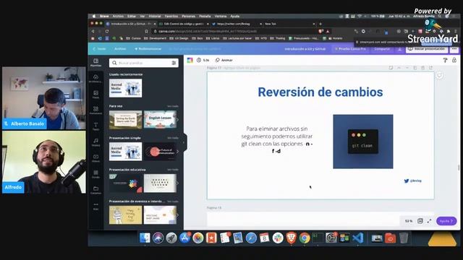Select the Ascend Media template under Usado recientemente
This screenshot has width=463, height=260.
tap(125, 88)
